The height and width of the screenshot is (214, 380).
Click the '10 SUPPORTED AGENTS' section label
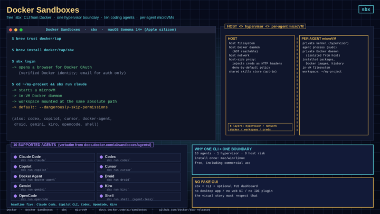pos(82,145)
